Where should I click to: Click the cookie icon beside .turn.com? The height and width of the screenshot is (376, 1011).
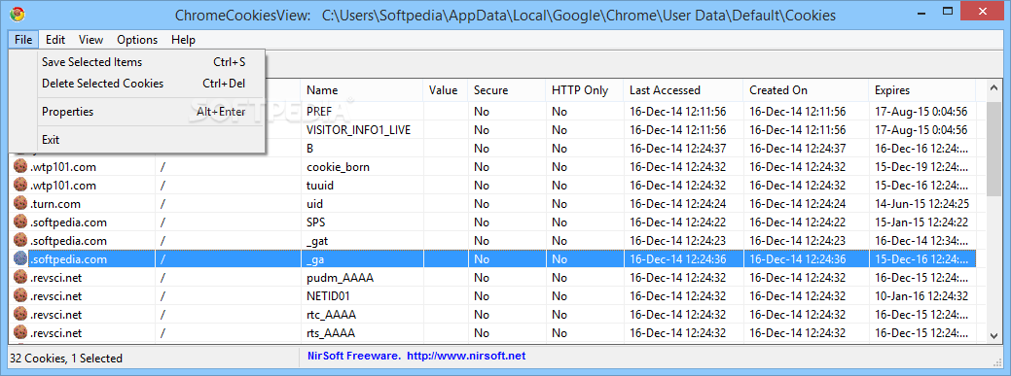pyautogui.click(x=20, y=203)
